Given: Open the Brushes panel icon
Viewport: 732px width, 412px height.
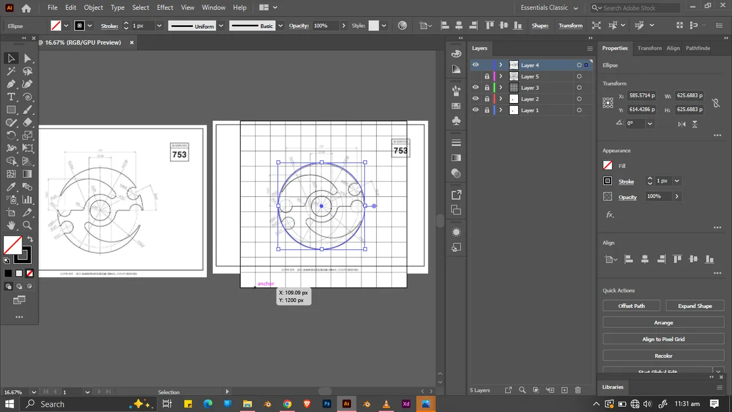Looking at the screenshot, I should [x=456, y=90].
